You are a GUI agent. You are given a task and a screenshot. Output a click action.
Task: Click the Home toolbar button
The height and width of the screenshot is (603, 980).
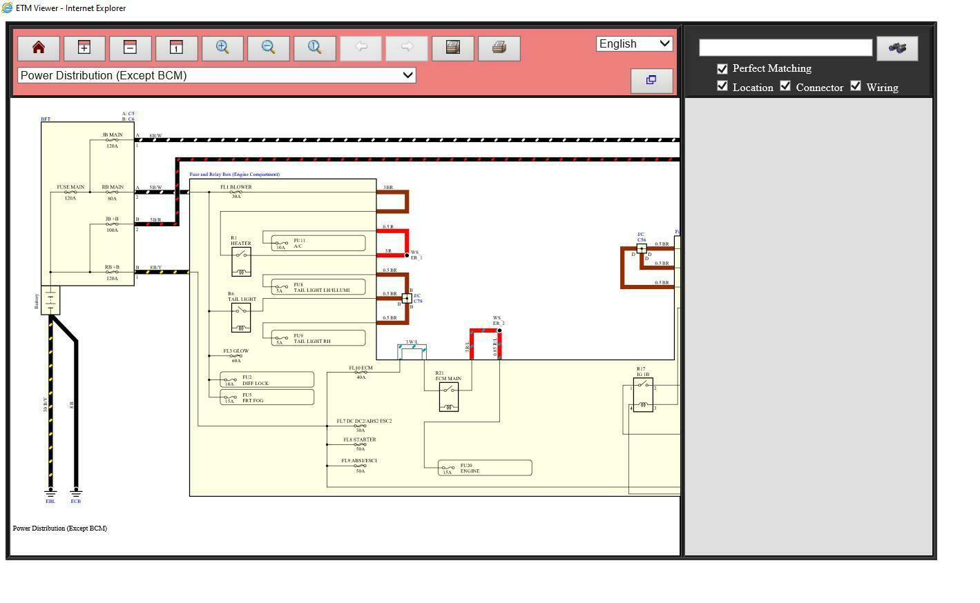(39, 48)
